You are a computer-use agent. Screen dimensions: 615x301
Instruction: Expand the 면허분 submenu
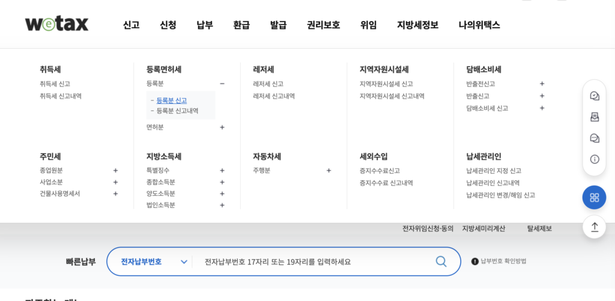222,127
